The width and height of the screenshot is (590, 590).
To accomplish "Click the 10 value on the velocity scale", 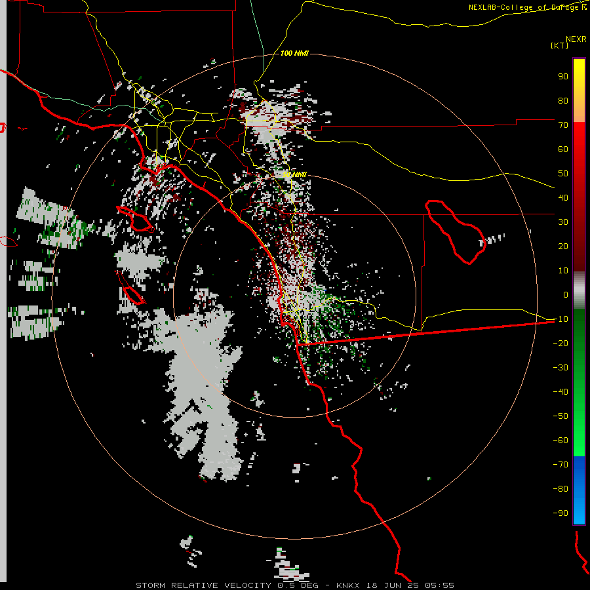I will 563,271.
